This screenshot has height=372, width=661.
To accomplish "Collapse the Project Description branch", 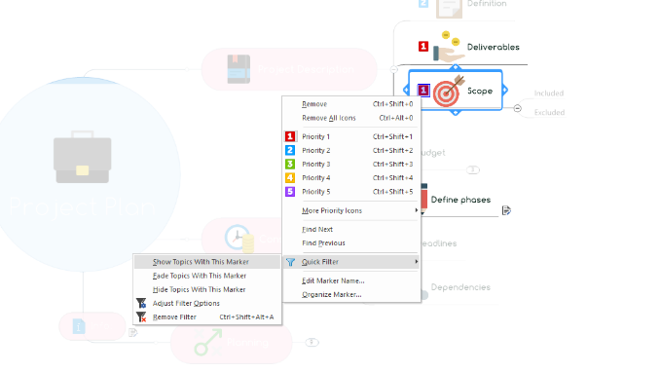I will [393, 69].
